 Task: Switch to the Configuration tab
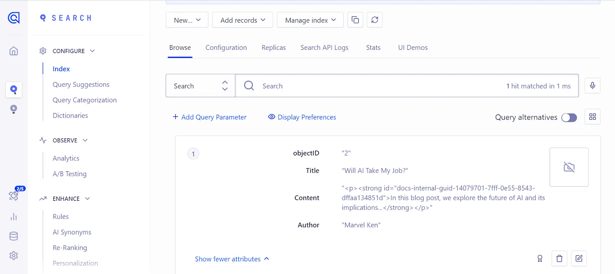(226, 48)
